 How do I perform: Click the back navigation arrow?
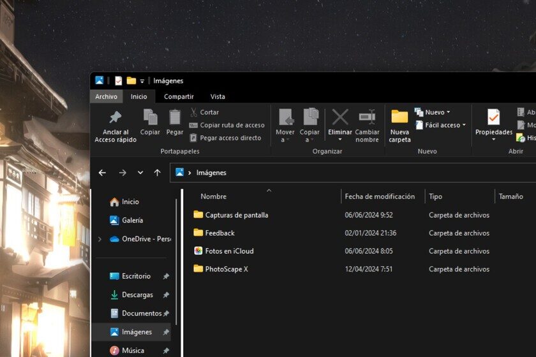(102, 173)
